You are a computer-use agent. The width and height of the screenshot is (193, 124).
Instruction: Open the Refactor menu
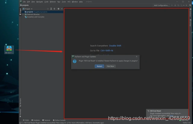tap(53, 2)
